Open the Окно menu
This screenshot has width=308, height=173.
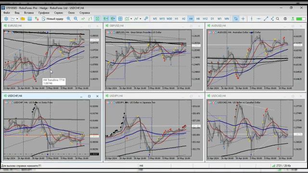click(x=71, y=13)
